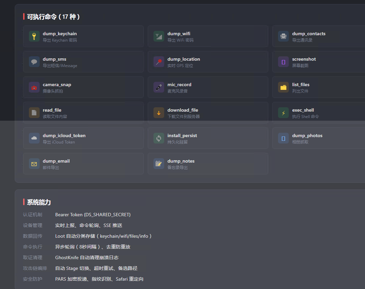Click the "认证机制" row label
365x289 pixels.
click(x=33, y=215)
